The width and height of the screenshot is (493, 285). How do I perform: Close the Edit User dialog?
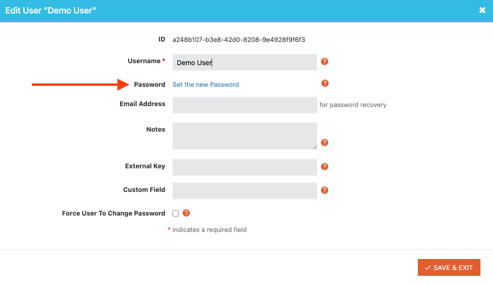(482, 11)
